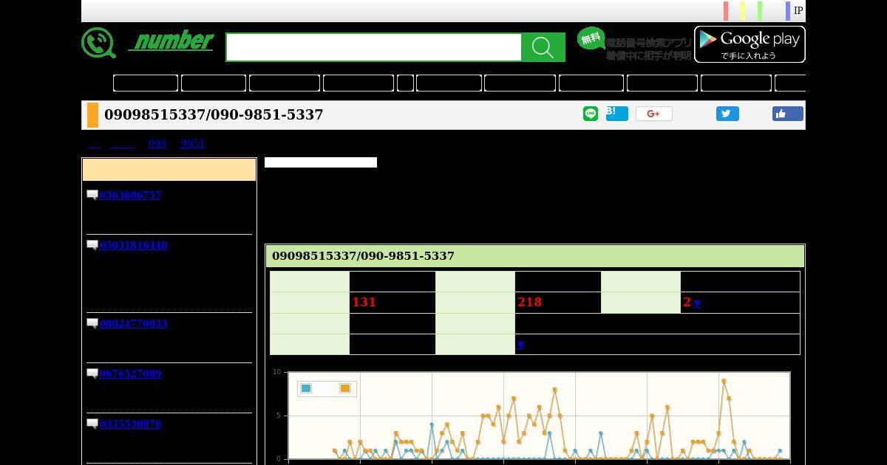Open the number logo link
The width and height of the screenshot is (887, 465).
(x=171, y=41)
